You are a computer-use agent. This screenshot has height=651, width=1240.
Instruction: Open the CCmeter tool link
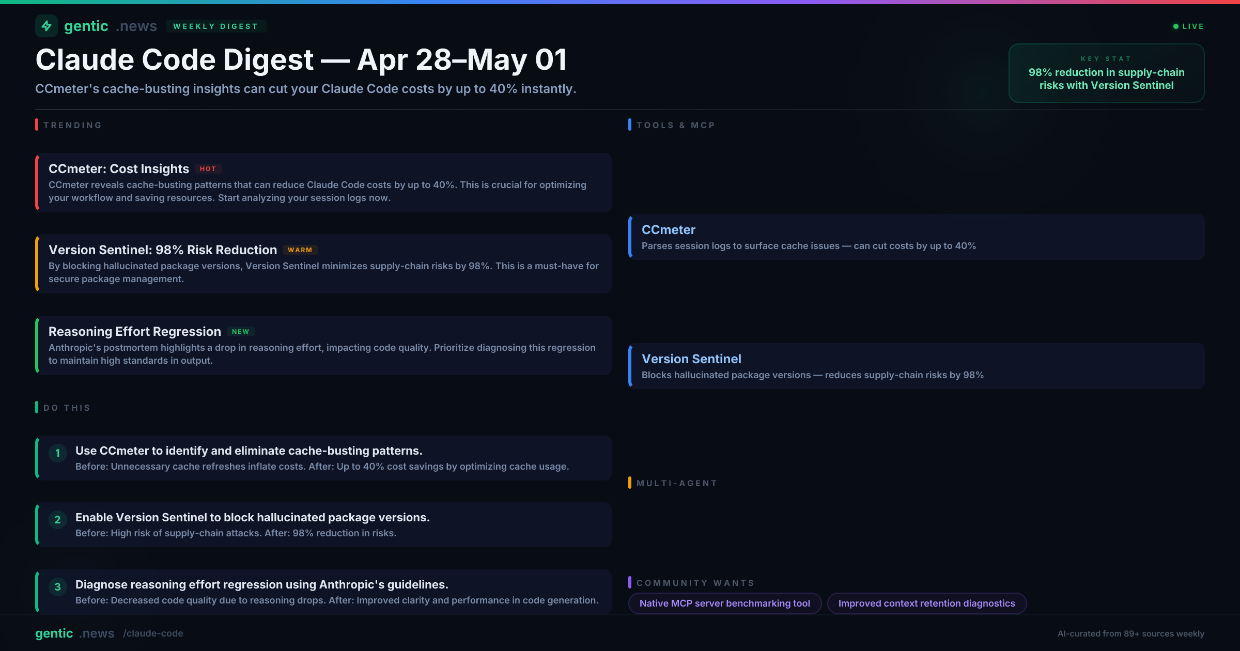pos(669,230)
